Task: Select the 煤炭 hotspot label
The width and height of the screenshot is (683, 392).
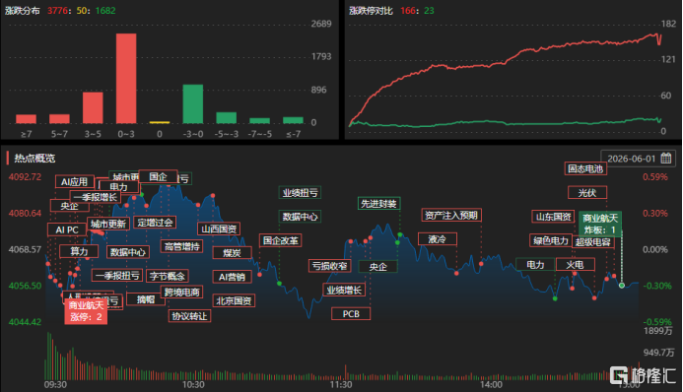Action: pyautogui.click(x=233, y=252)
